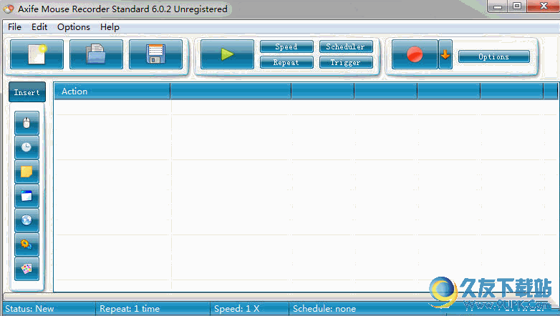Image resolution: width=560 pixels, height=316 pixels.
Task: Create a new recording with the blank page icon
Action: click(x=37, y=54)
